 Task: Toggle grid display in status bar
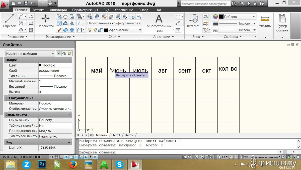tap(57, 157)
